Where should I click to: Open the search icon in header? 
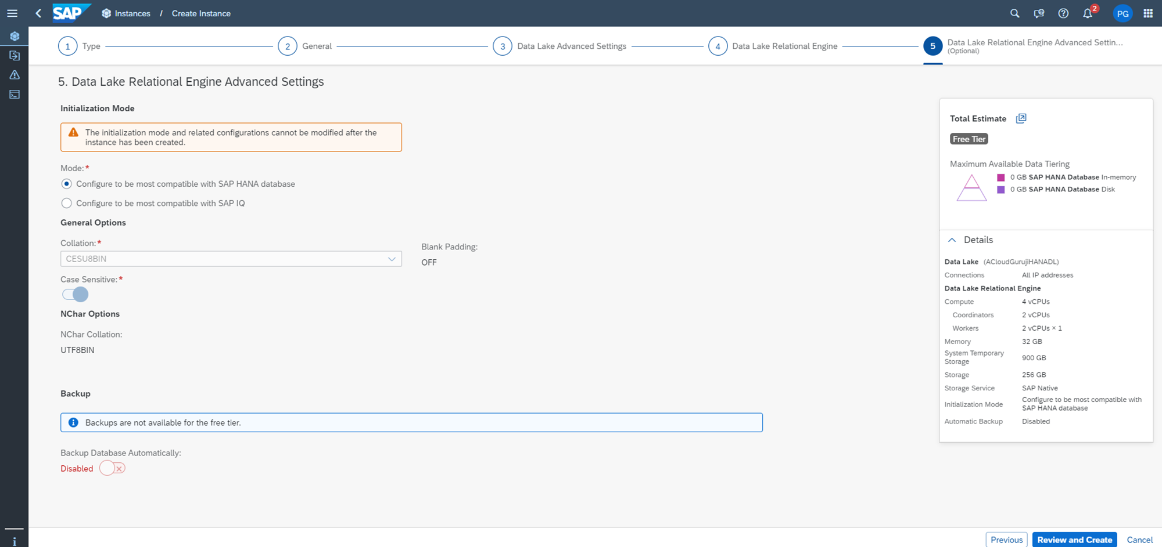click(x=1014, y=13)
